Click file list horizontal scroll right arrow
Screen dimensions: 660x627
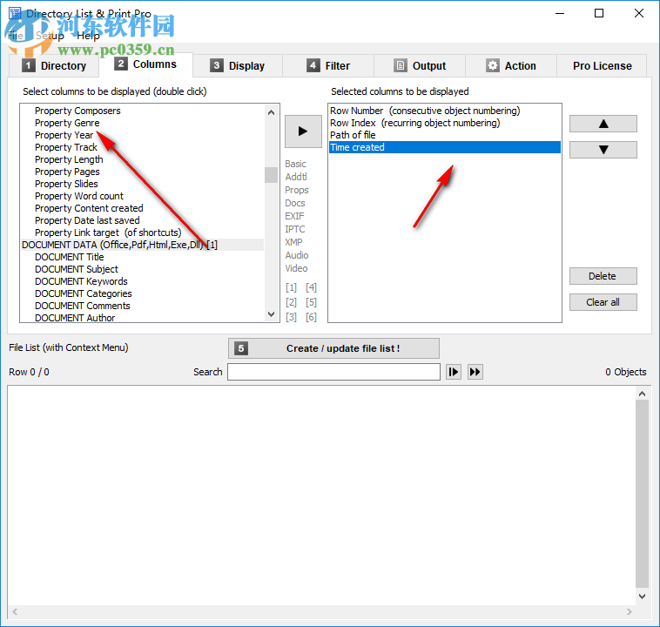pos(630,612)
